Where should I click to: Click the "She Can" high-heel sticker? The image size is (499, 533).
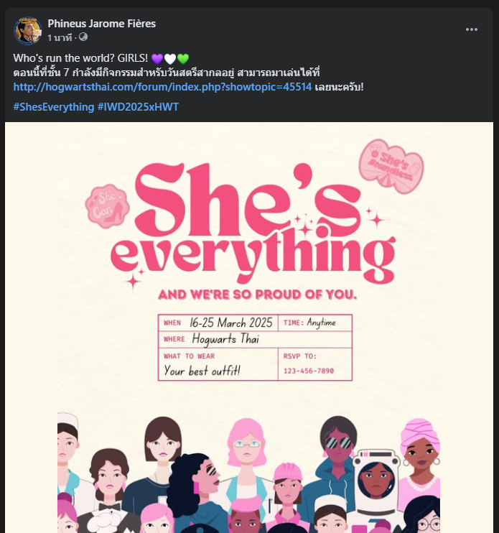[108, 206]
